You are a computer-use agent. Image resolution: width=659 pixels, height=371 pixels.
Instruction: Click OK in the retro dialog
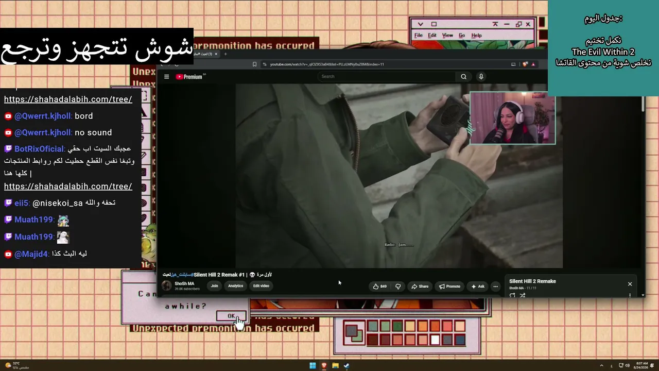pos(231,316)
